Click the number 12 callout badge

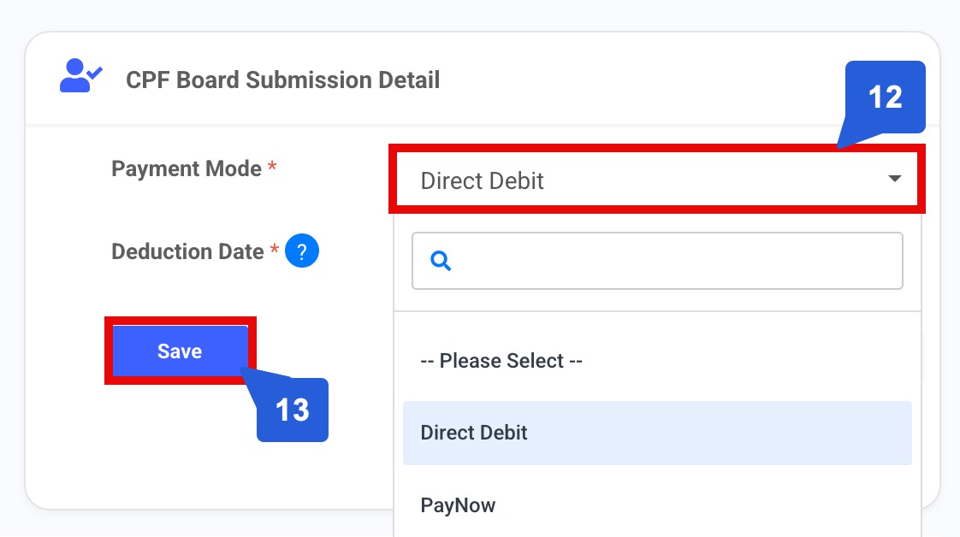tap(886, 97)
